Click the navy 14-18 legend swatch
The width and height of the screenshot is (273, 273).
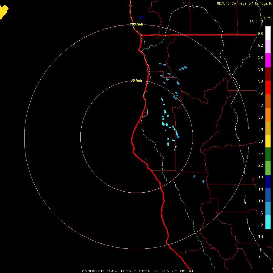point(268,182)
